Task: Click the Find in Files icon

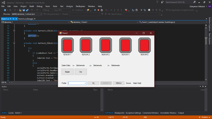Action: coord(88,10)
